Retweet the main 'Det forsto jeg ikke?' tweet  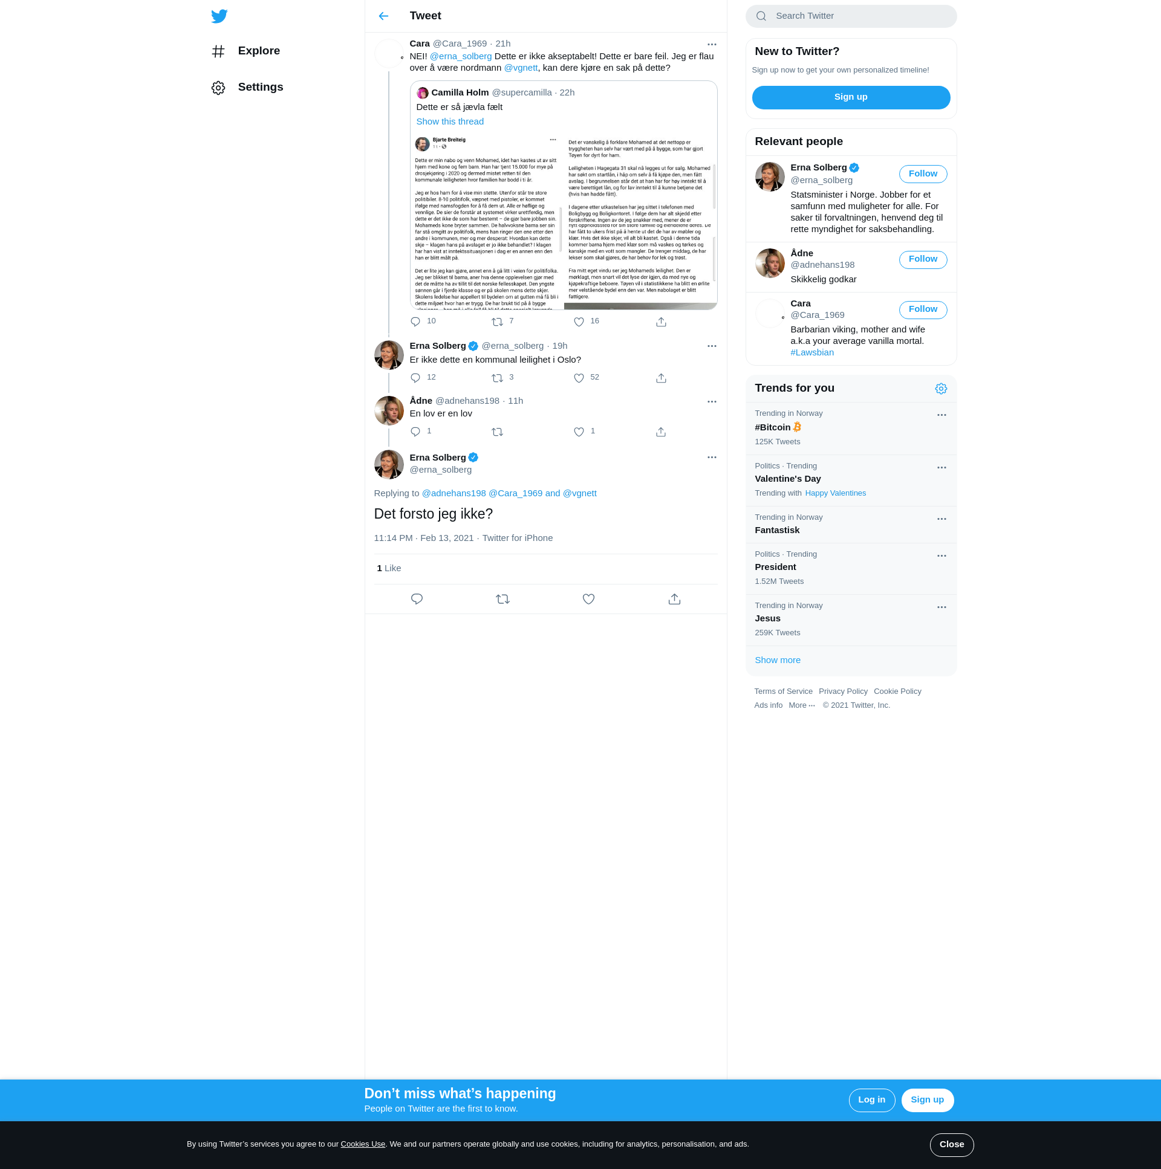(x=502, y=599)
